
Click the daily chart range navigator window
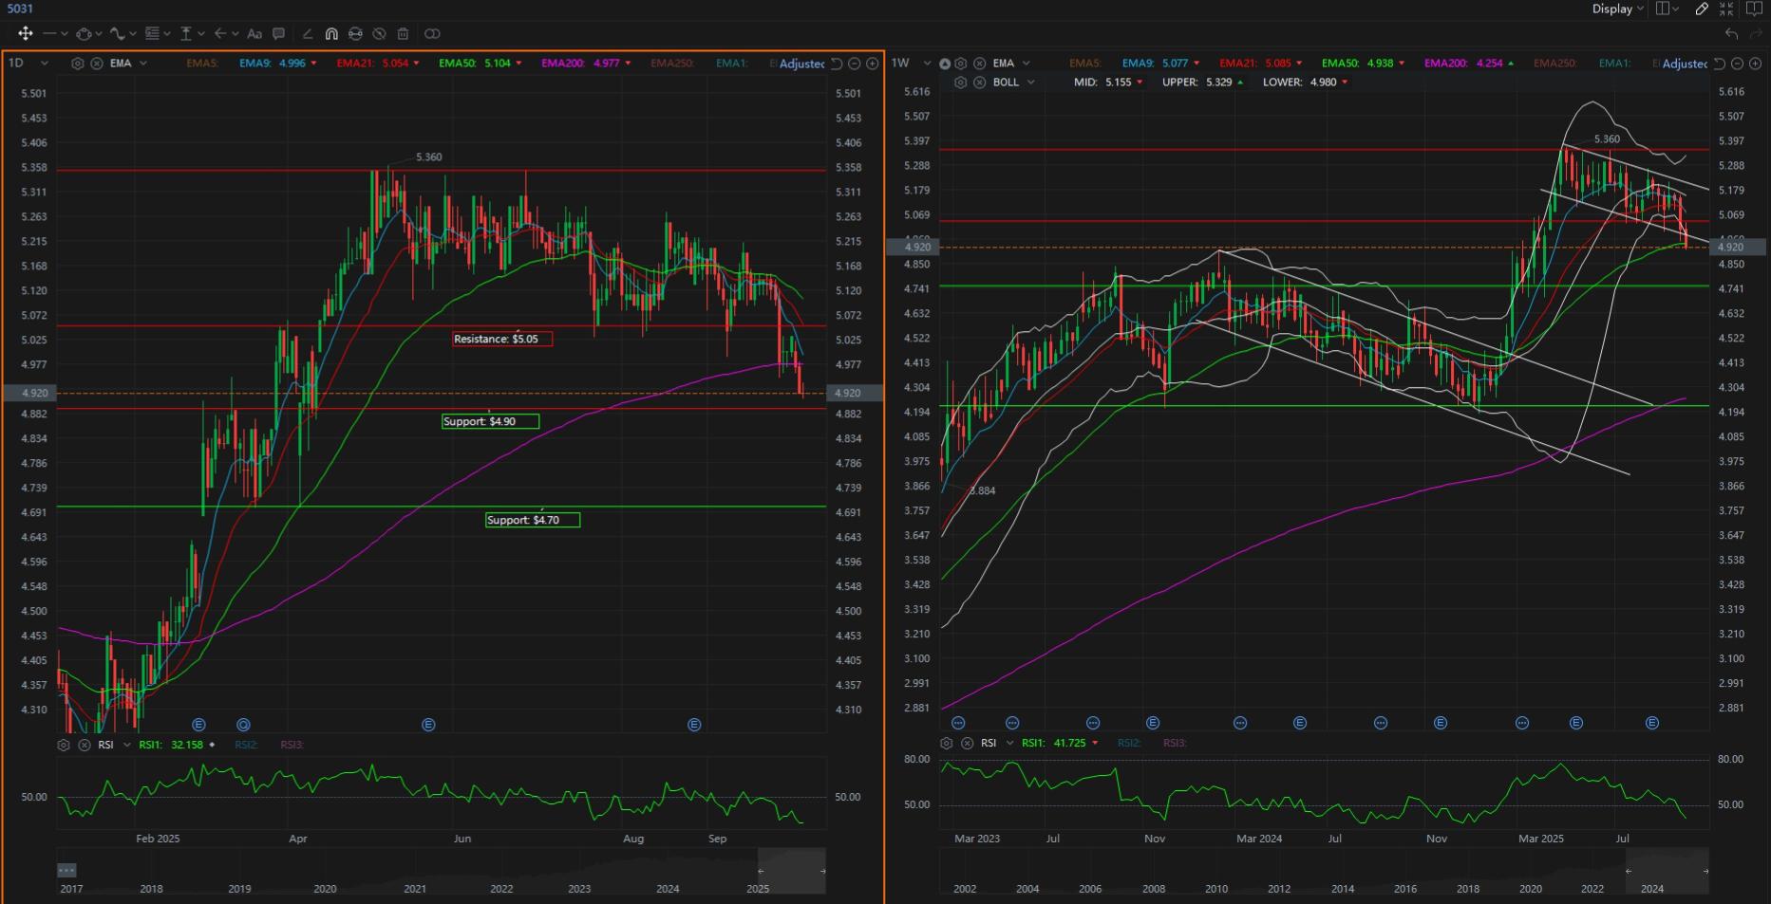[x=791, y=870]
